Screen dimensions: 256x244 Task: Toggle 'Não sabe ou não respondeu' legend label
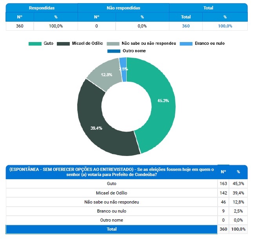click(x=149, y=44)
